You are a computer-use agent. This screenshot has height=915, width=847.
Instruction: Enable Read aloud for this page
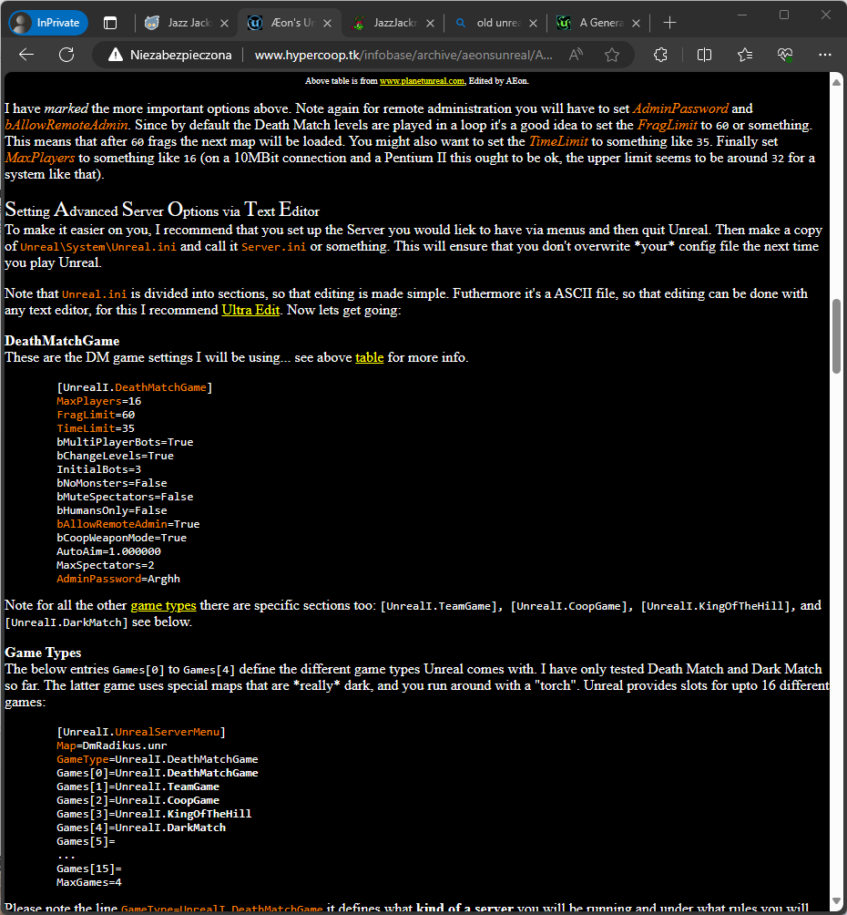point(576,55)
